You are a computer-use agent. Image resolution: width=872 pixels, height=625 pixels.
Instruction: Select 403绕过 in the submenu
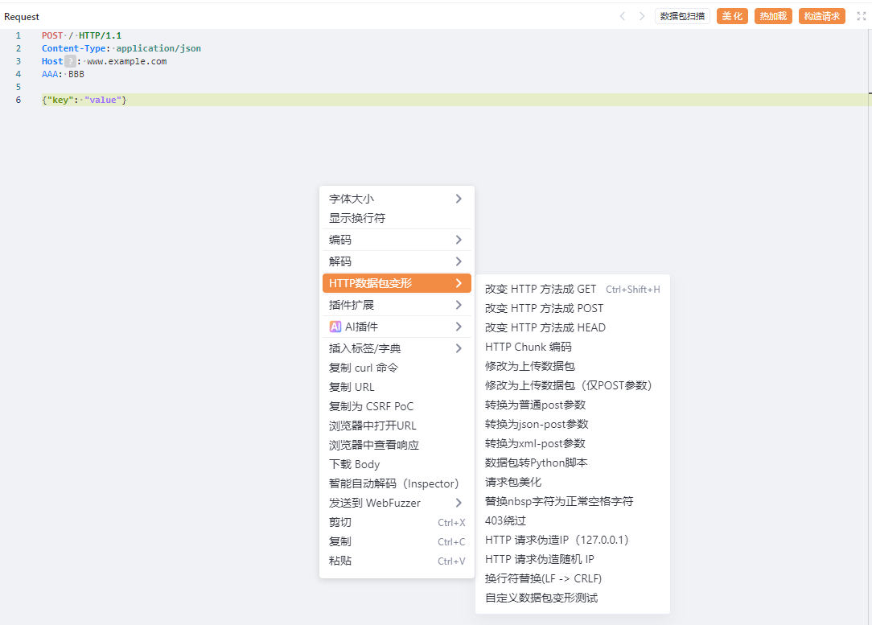pyautogui.click(x=505, y=520)
